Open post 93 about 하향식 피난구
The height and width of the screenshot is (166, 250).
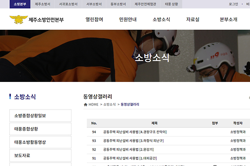(x=133, y=141)
